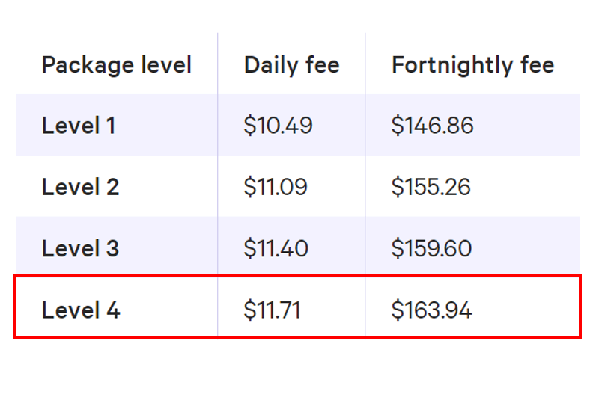
Task: Click the $11.71 daily fee value
Action: click(273, 310)
